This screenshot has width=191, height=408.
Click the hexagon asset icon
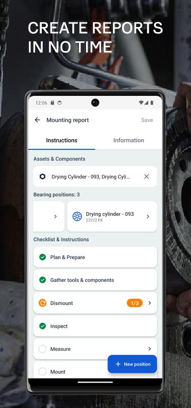pos(43,176)
